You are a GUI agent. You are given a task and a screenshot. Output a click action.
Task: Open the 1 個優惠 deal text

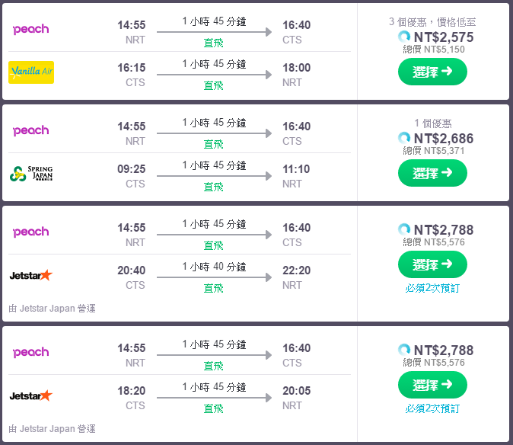pos(432,123)
